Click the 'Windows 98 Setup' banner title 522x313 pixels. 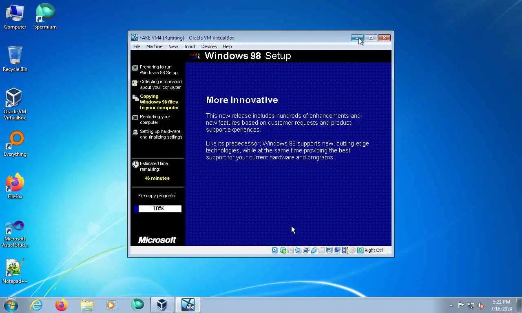pyautogui.click(x=248, y=56)
